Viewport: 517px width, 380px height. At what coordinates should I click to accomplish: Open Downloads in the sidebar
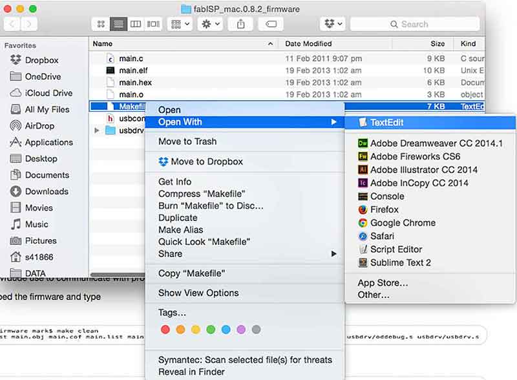point(39,191)
